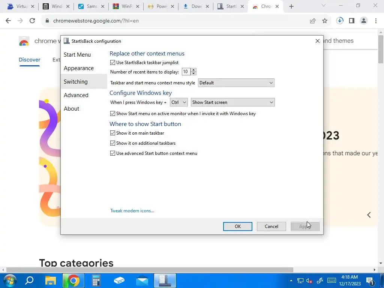
Task: Bookmark this page with the star icon
Action: [x=325, y=21]
